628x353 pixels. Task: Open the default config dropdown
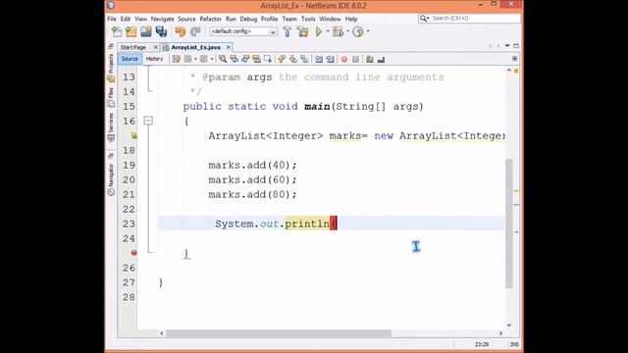(243, 31)
